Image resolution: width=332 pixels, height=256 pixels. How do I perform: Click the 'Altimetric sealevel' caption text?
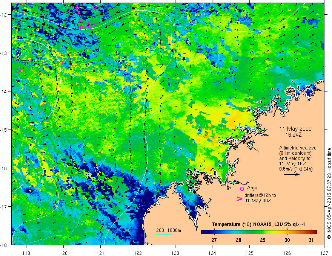pyautogui.click(x=298, y=148)
